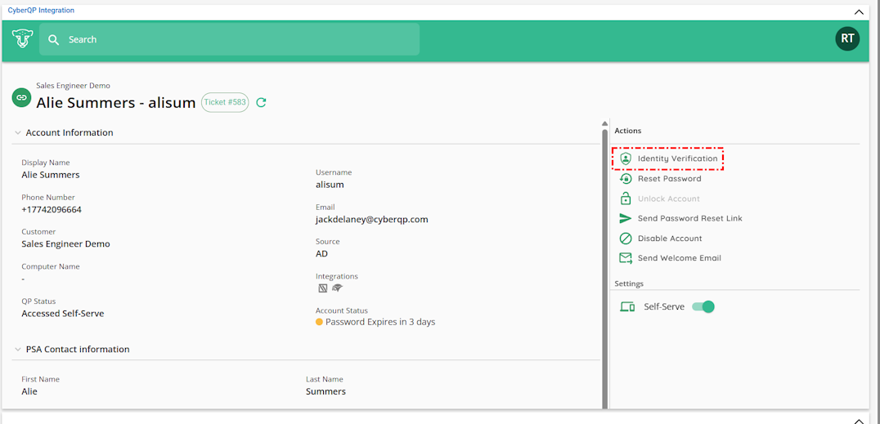The height and width of the screenshot is (424, 880).
Task: Open the RT user avatar menu
Action: pos(847,38)
